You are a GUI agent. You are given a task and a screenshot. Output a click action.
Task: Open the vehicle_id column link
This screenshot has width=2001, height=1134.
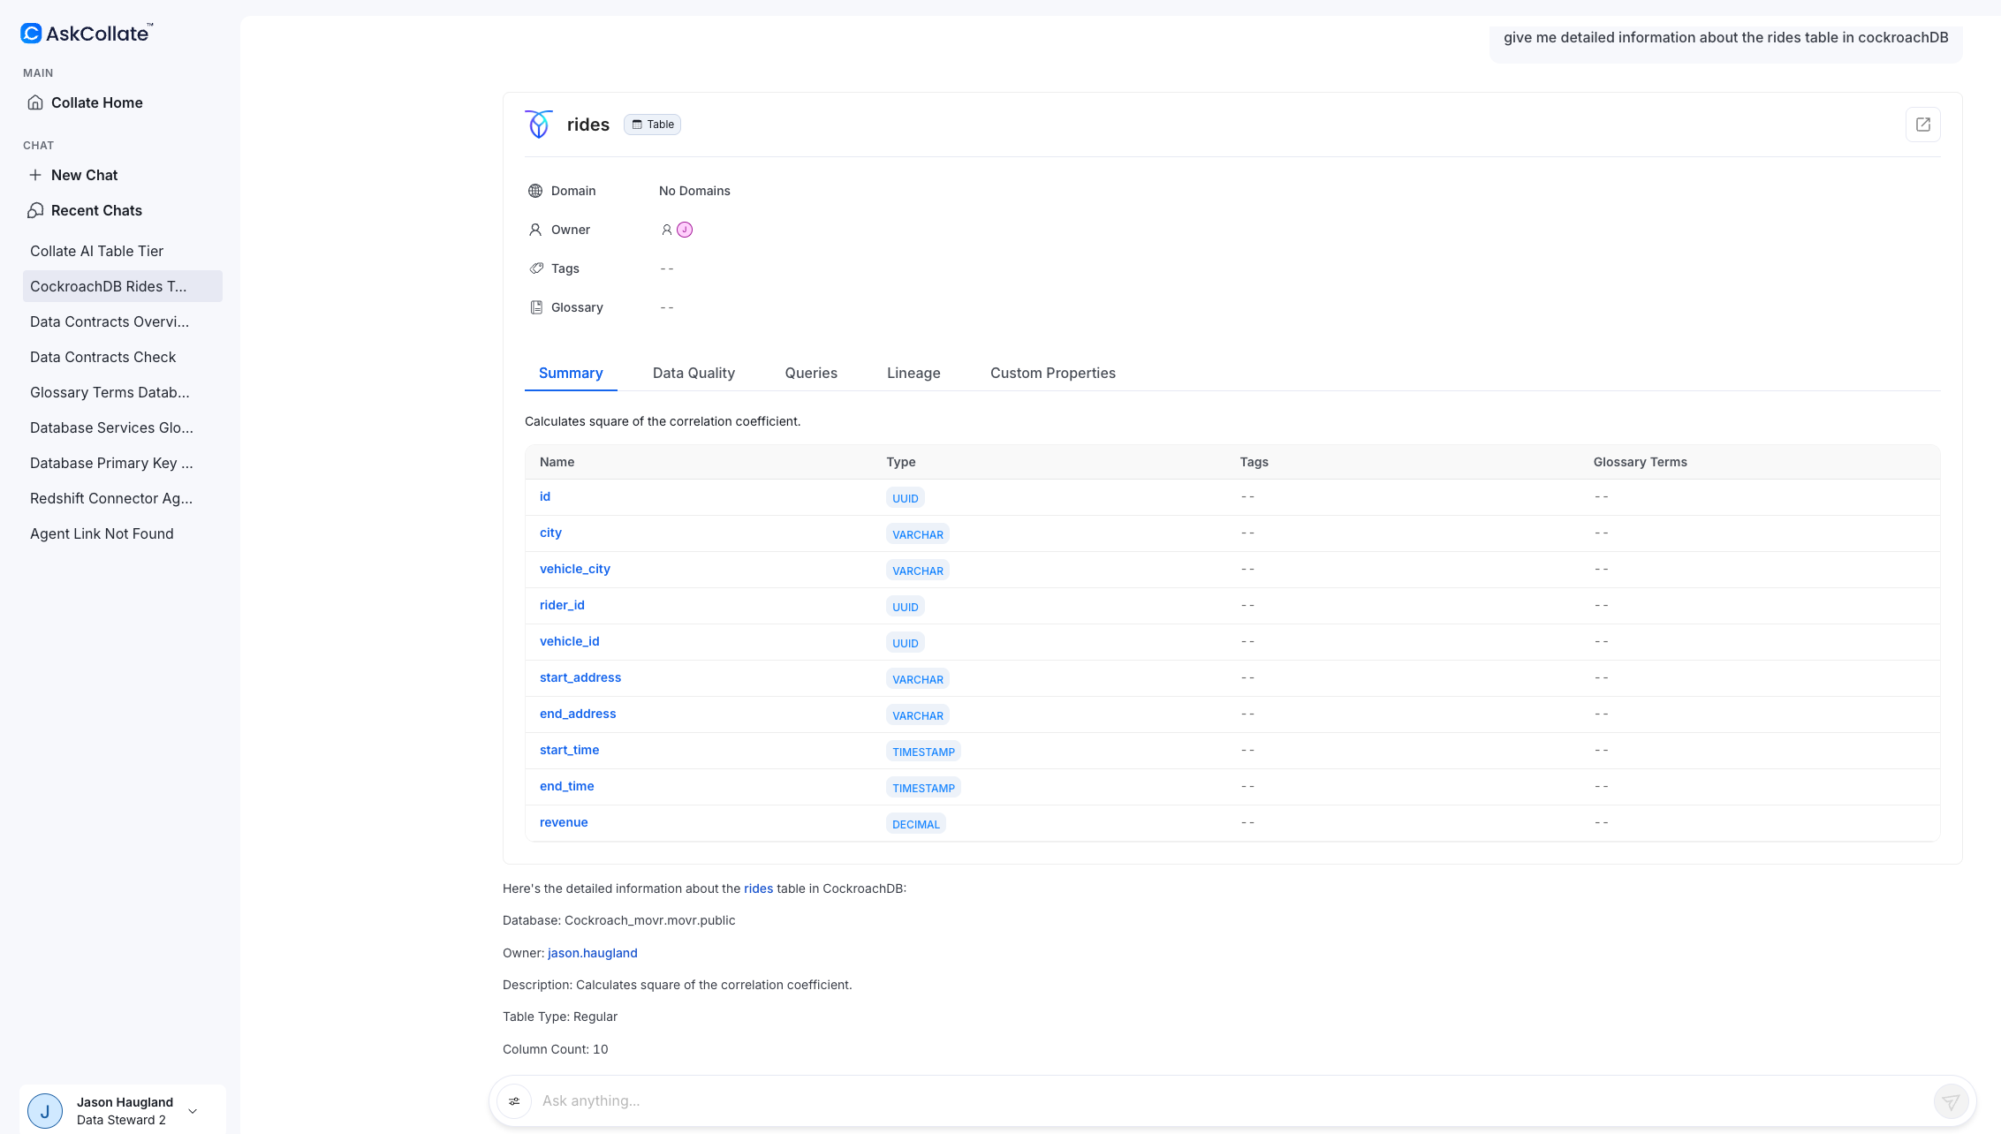click(569, 641)
